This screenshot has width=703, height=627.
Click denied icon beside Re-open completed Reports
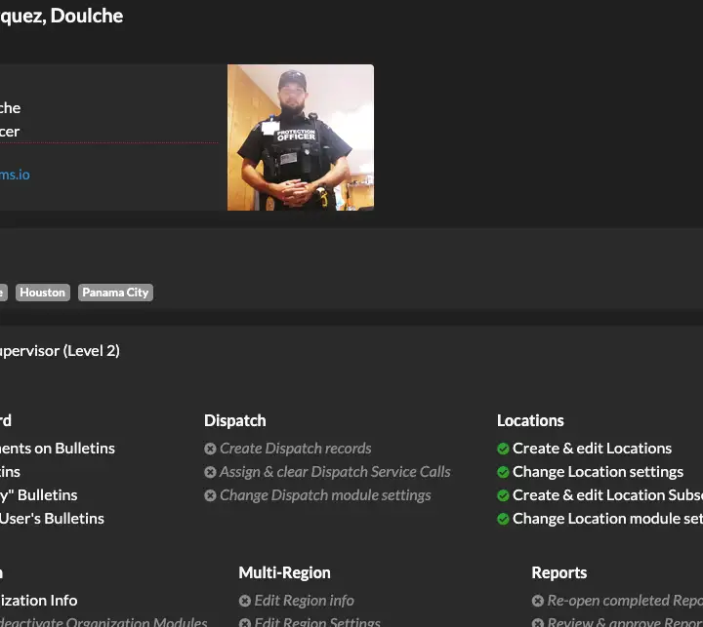point(538,601)
